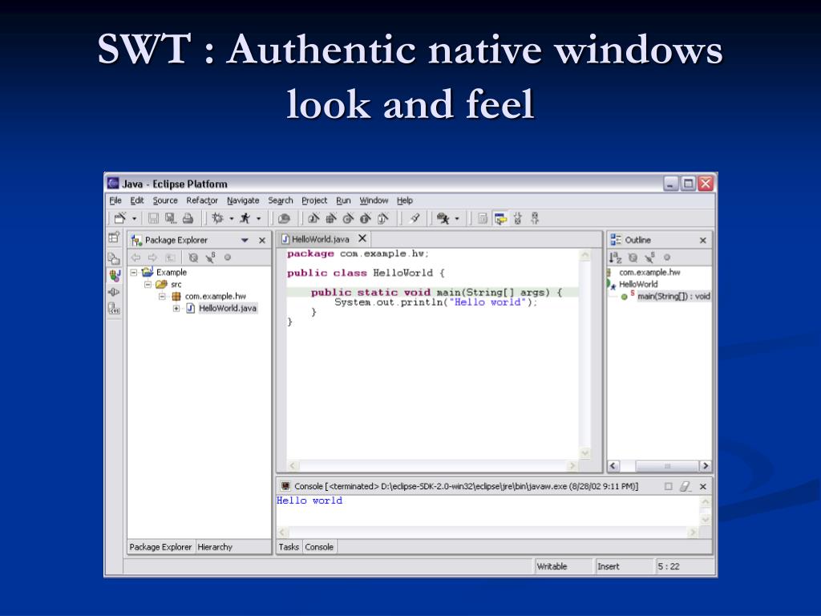Toggle Hide Non-Public Members in Outline view

667,257
